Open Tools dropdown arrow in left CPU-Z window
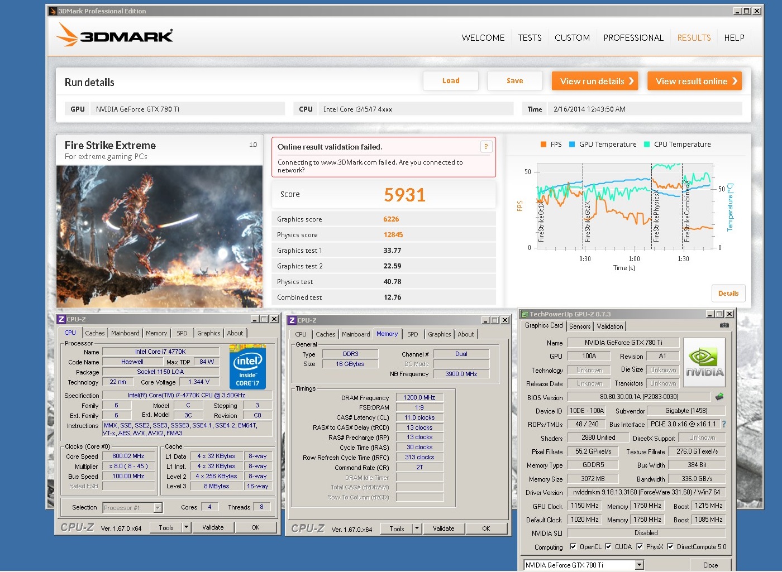The width and height of the screenshot is (782, 572). 187,527
